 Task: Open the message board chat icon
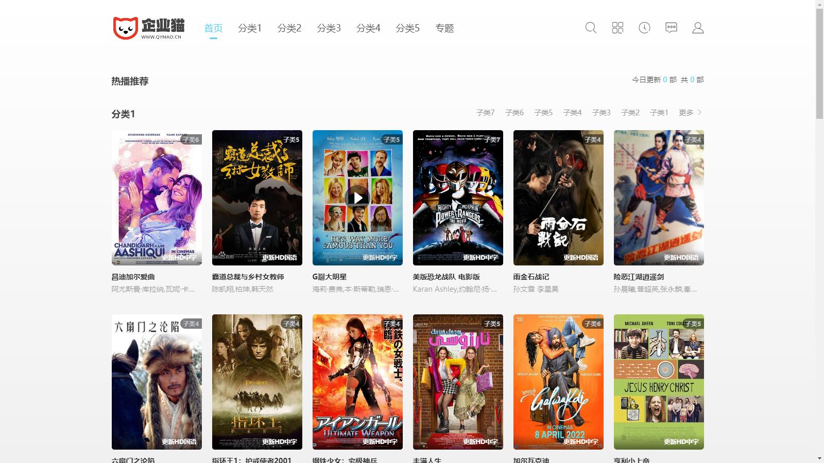coord(671,28)
